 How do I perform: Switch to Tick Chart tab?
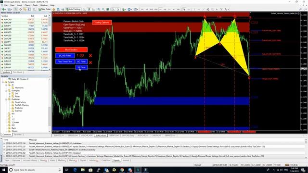pyautogui.click(x=17, y=73)
